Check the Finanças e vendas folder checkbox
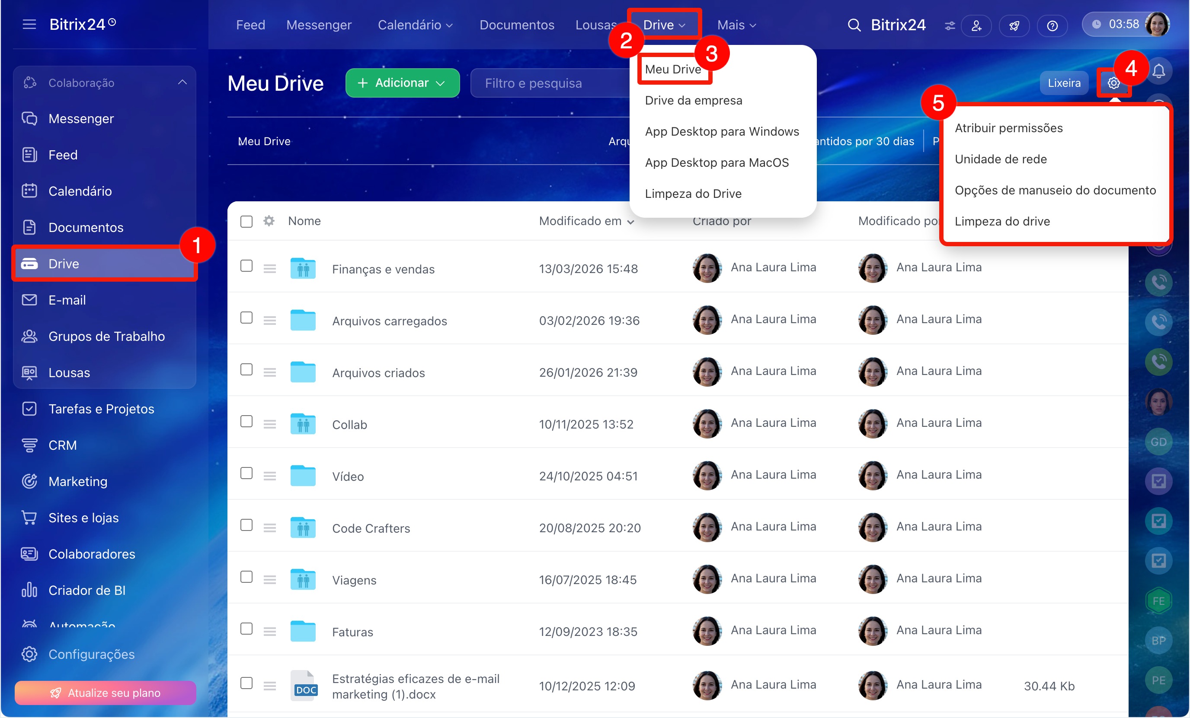Image resolution: width=1190 pixels, height=718 pixels. pos(246,266)
